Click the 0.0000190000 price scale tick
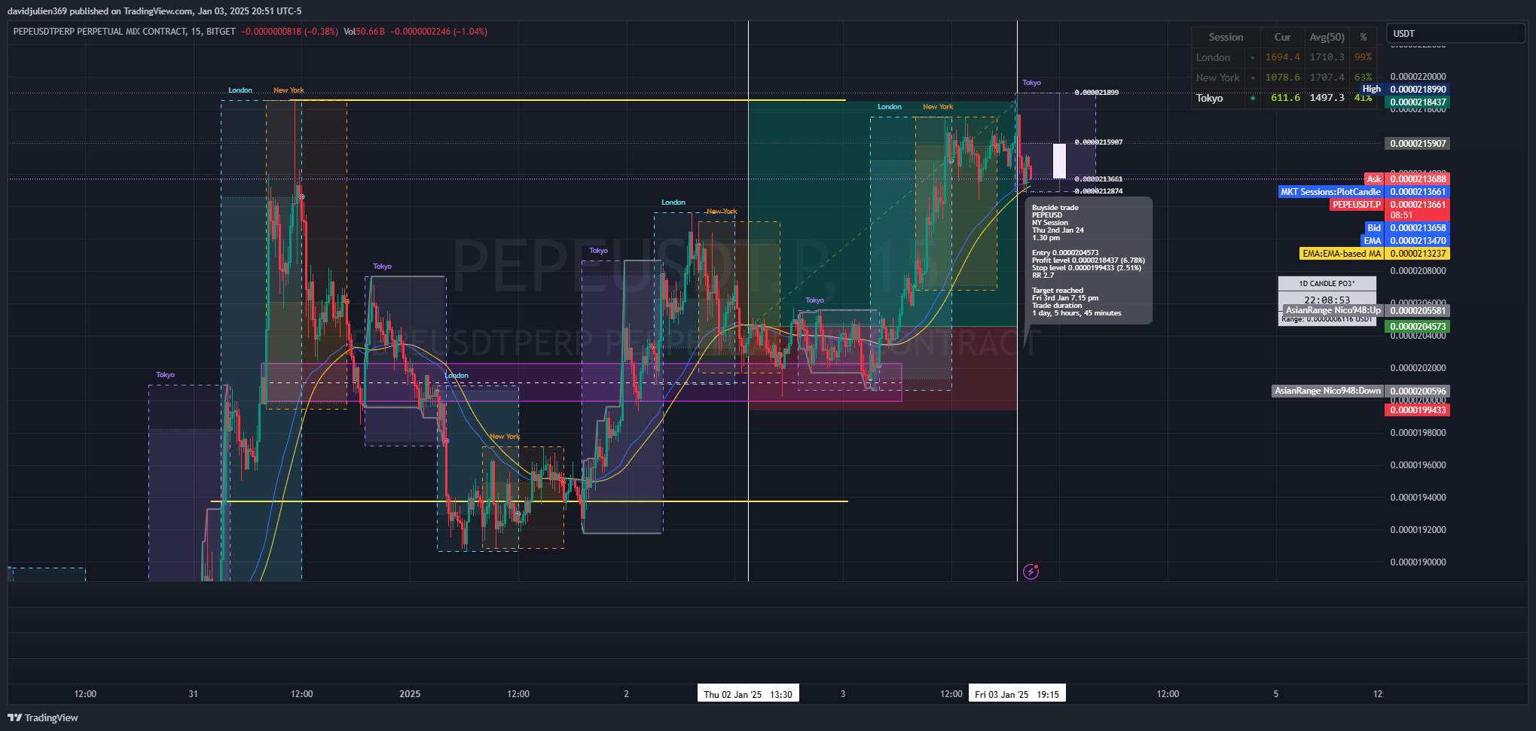The width and height of the screenshot is (1536, 731). pyautogui.click(x=1418, y=562)
